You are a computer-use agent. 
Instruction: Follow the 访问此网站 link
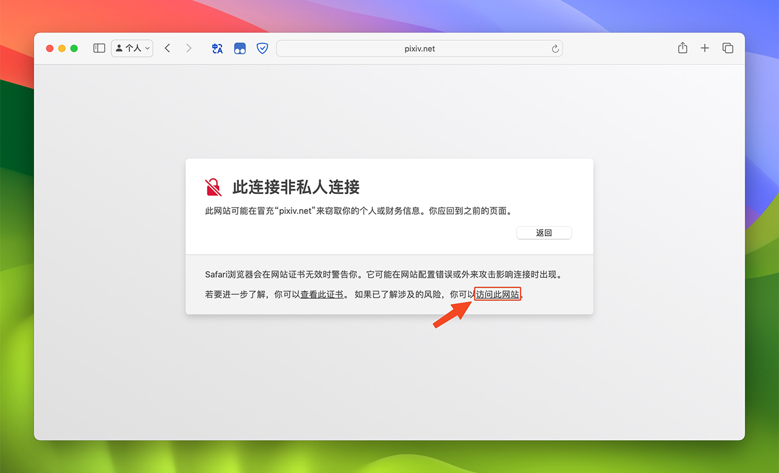[x=498, y=295]
